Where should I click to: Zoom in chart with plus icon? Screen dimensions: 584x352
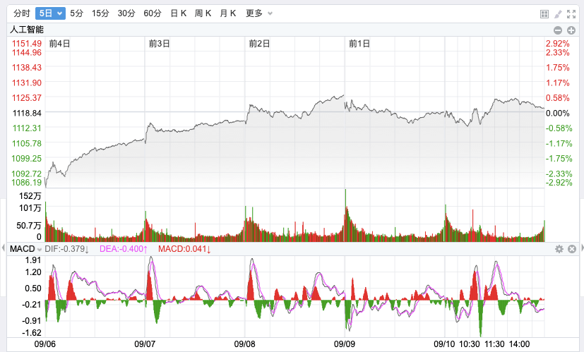[571, 30]
